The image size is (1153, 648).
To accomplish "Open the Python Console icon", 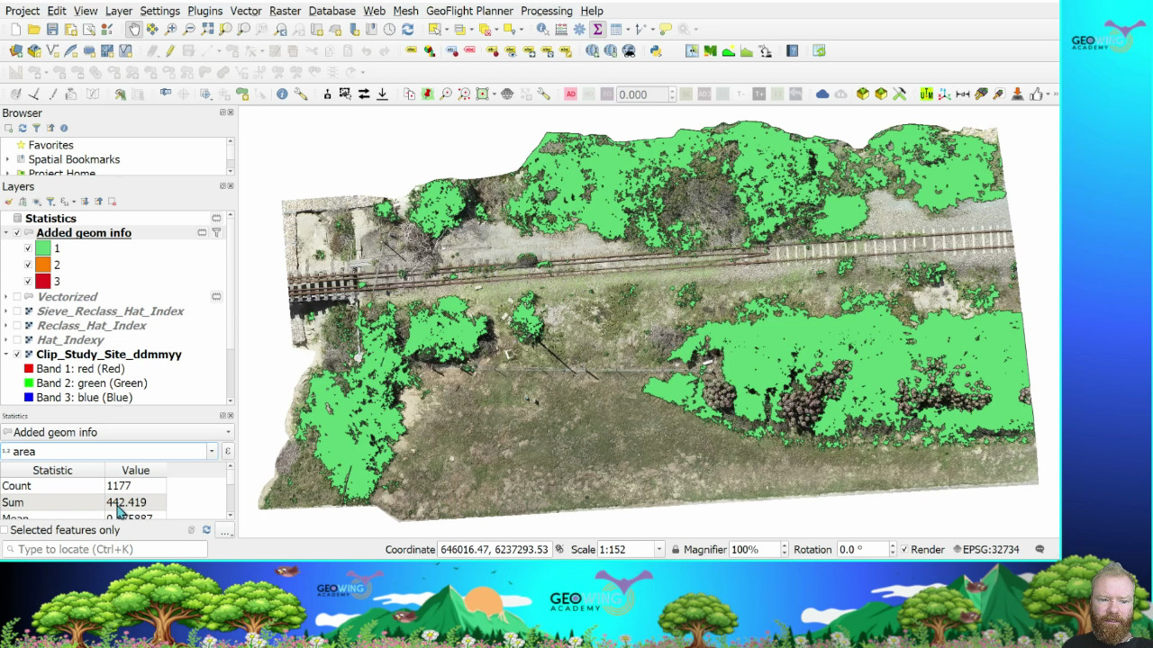I will click(x=656, y=51).
